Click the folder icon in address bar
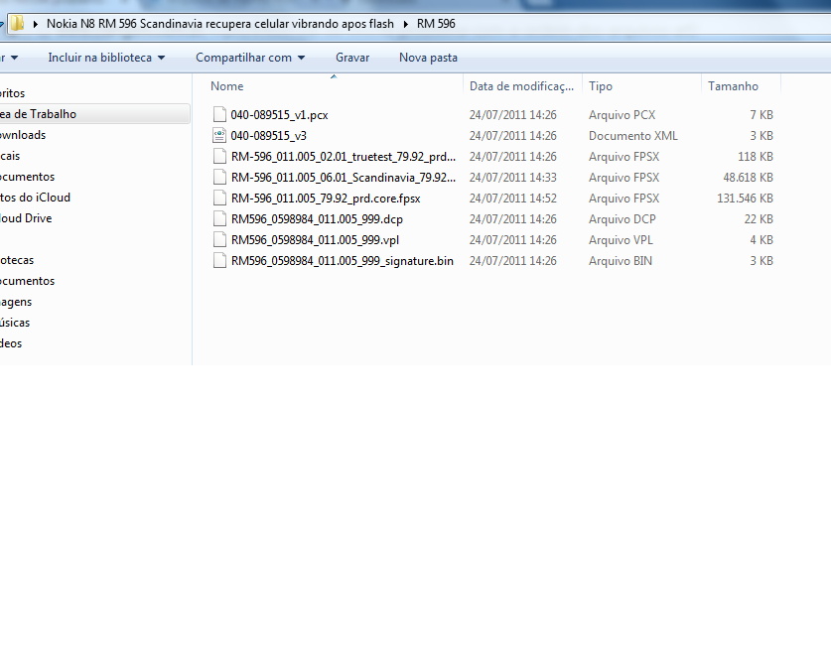831x668 pixels. 17,23
